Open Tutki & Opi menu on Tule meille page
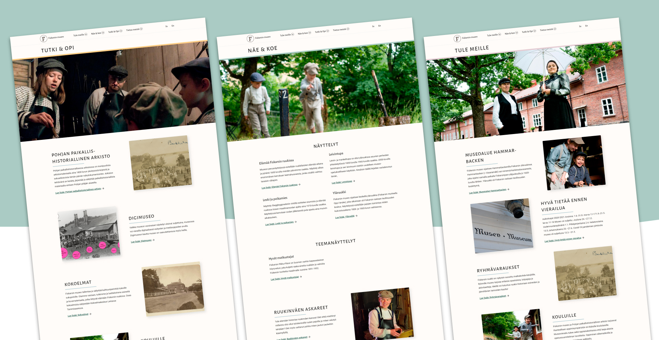 tap(534, 31)
